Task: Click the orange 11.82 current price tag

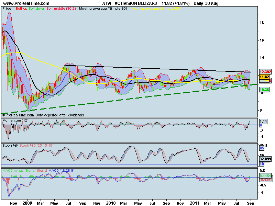Action: [264, 77]
